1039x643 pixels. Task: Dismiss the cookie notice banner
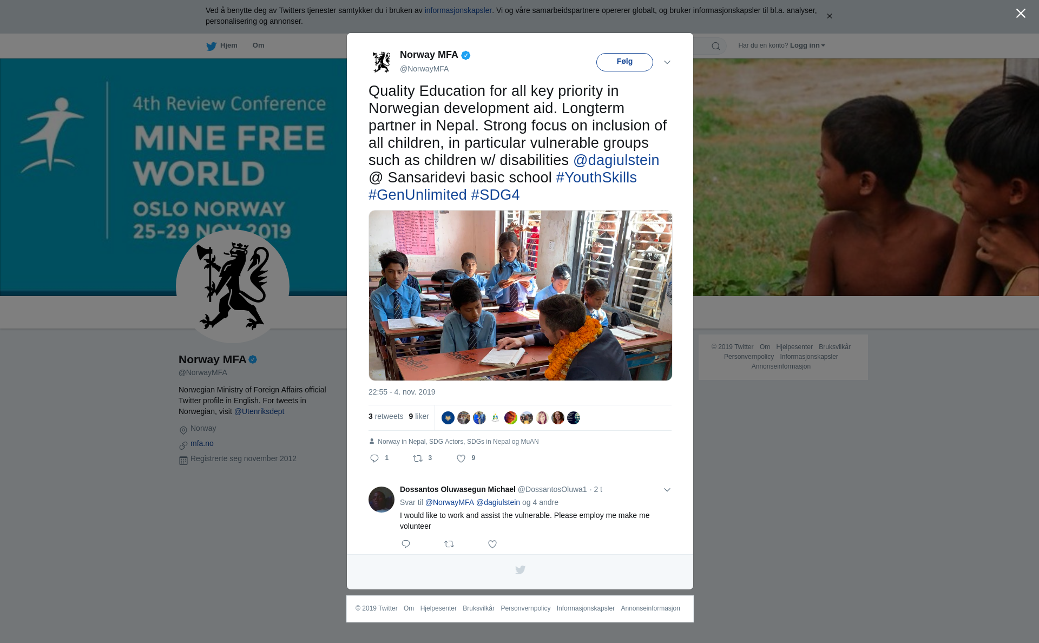point(829,16)
